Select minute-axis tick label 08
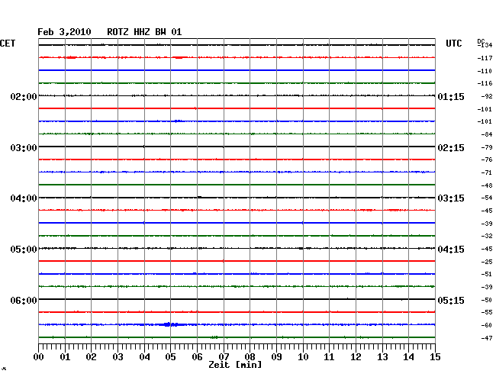Viewport: 496px width, 377px height. click(x=250, y=356)
